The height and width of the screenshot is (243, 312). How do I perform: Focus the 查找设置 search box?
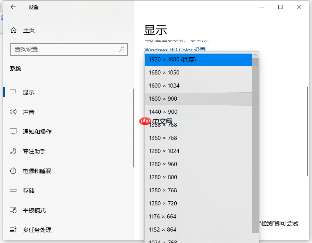click(x=69, y=49)
